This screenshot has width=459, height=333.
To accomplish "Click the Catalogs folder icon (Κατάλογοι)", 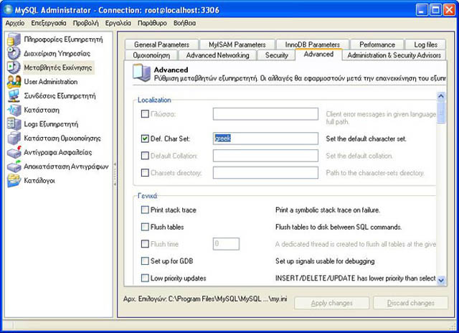I will point(14,180).
